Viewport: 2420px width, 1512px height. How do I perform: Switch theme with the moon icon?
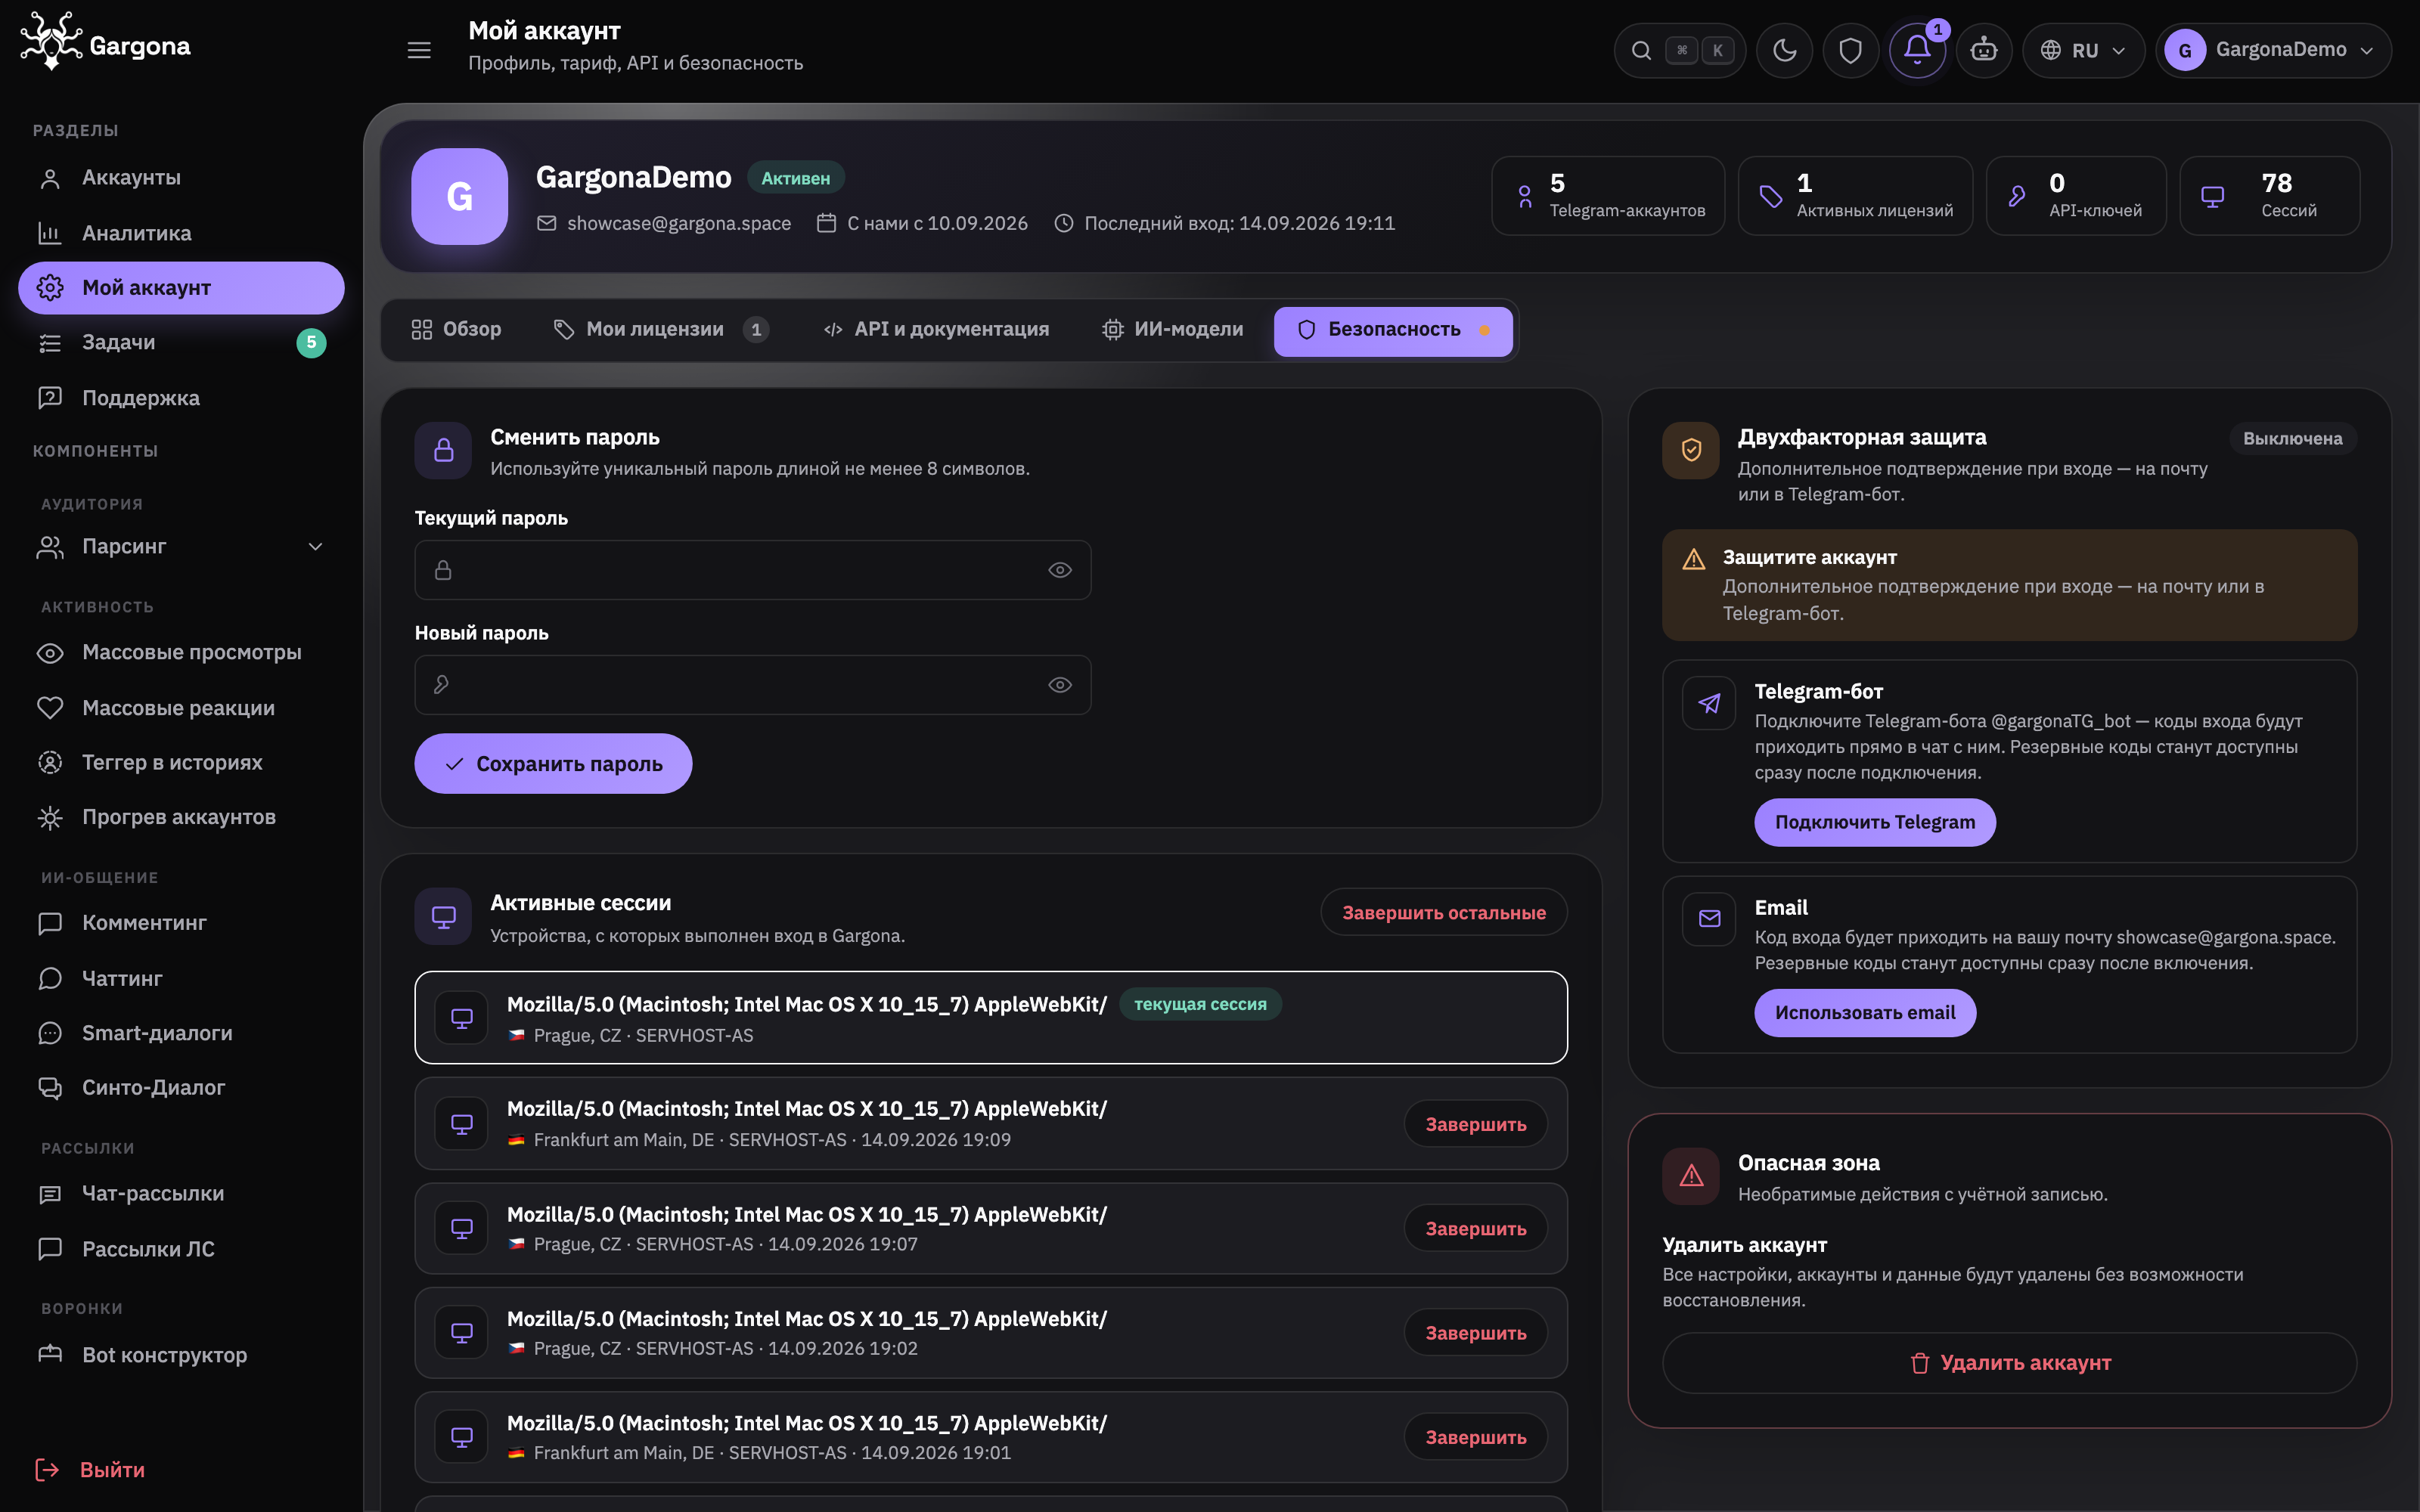coord(1784,50)
